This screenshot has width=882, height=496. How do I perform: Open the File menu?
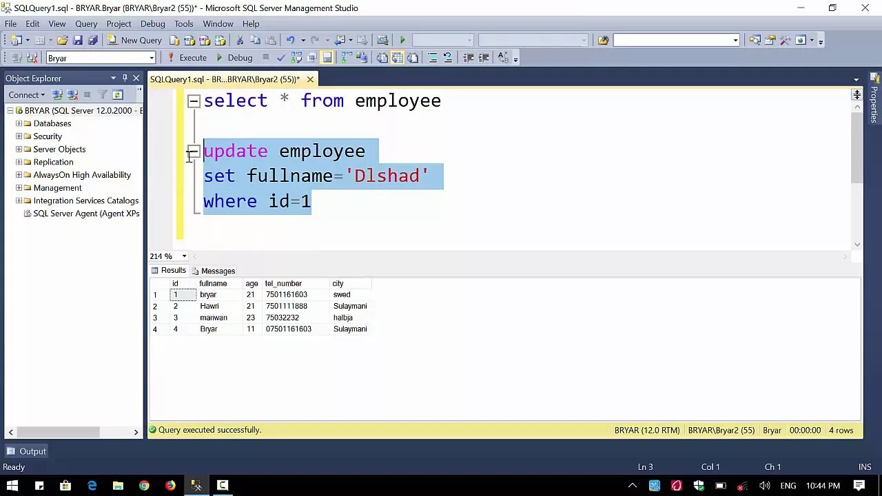click(11, 23)
